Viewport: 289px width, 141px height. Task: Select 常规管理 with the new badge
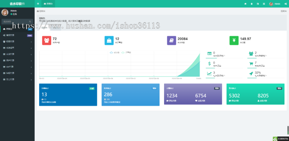(x=17, y=35)
